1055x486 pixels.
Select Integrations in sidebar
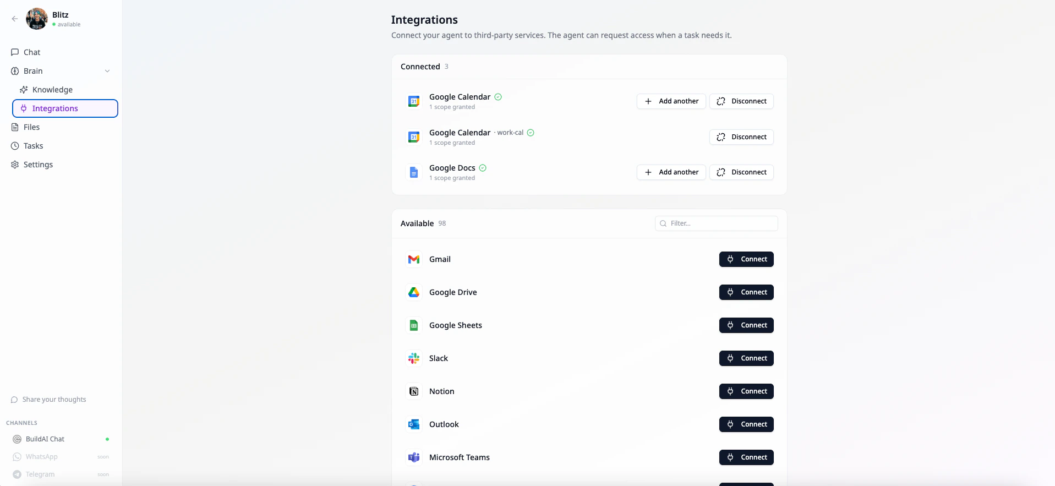[65, 108]
